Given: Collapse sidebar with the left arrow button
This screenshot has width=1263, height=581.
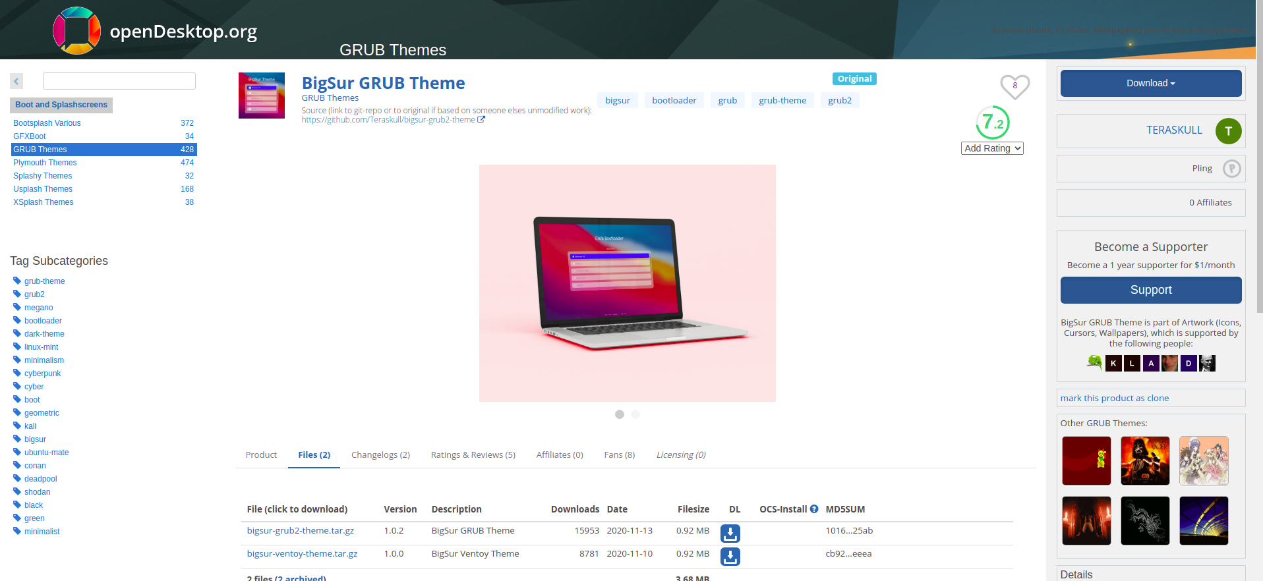Looking at the screenshot, I should pyautogui.click(x=16, y=81).
